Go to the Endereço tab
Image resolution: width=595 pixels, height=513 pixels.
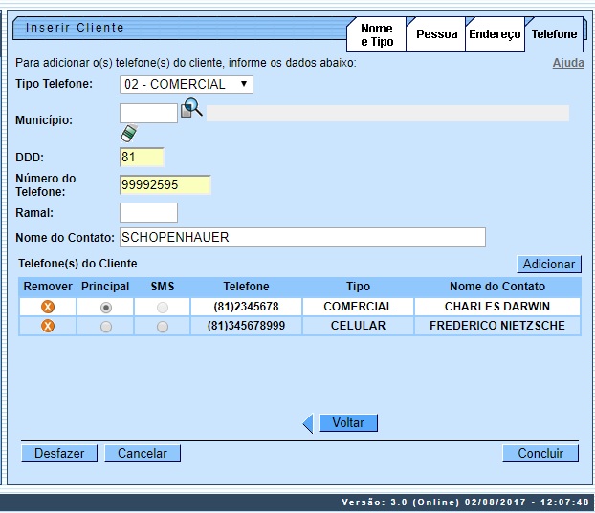point(495,34)
